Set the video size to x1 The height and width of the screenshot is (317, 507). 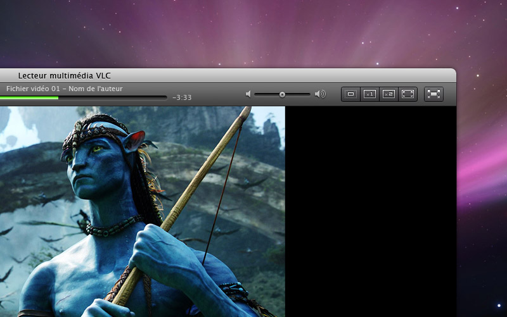tap(370, 94)
